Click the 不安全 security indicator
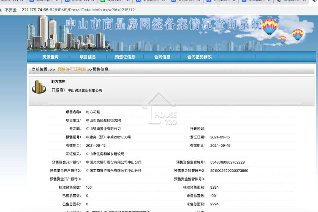This screenshot has width=318, height=212. 11,10
